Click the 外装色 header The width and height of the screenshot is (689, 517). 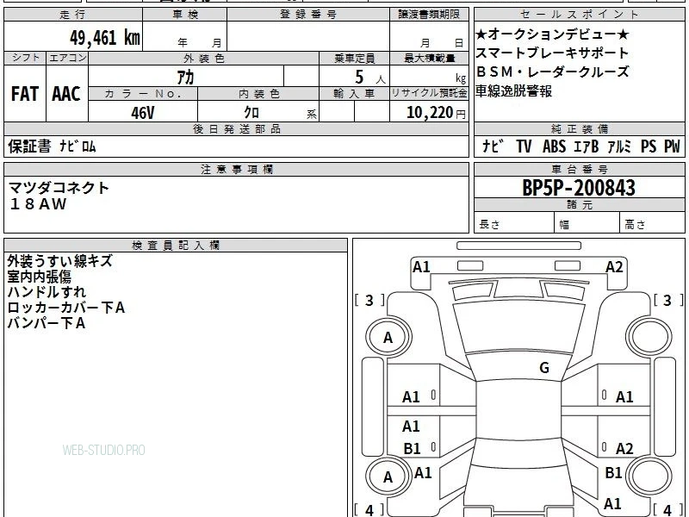(x=204, y=58)
